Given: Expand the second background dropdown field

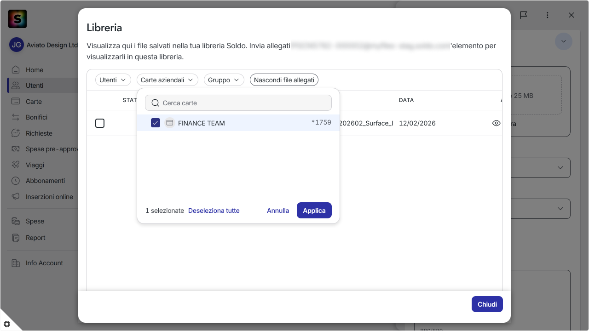Looking at the screenshot, I should [x=560, y=209].
